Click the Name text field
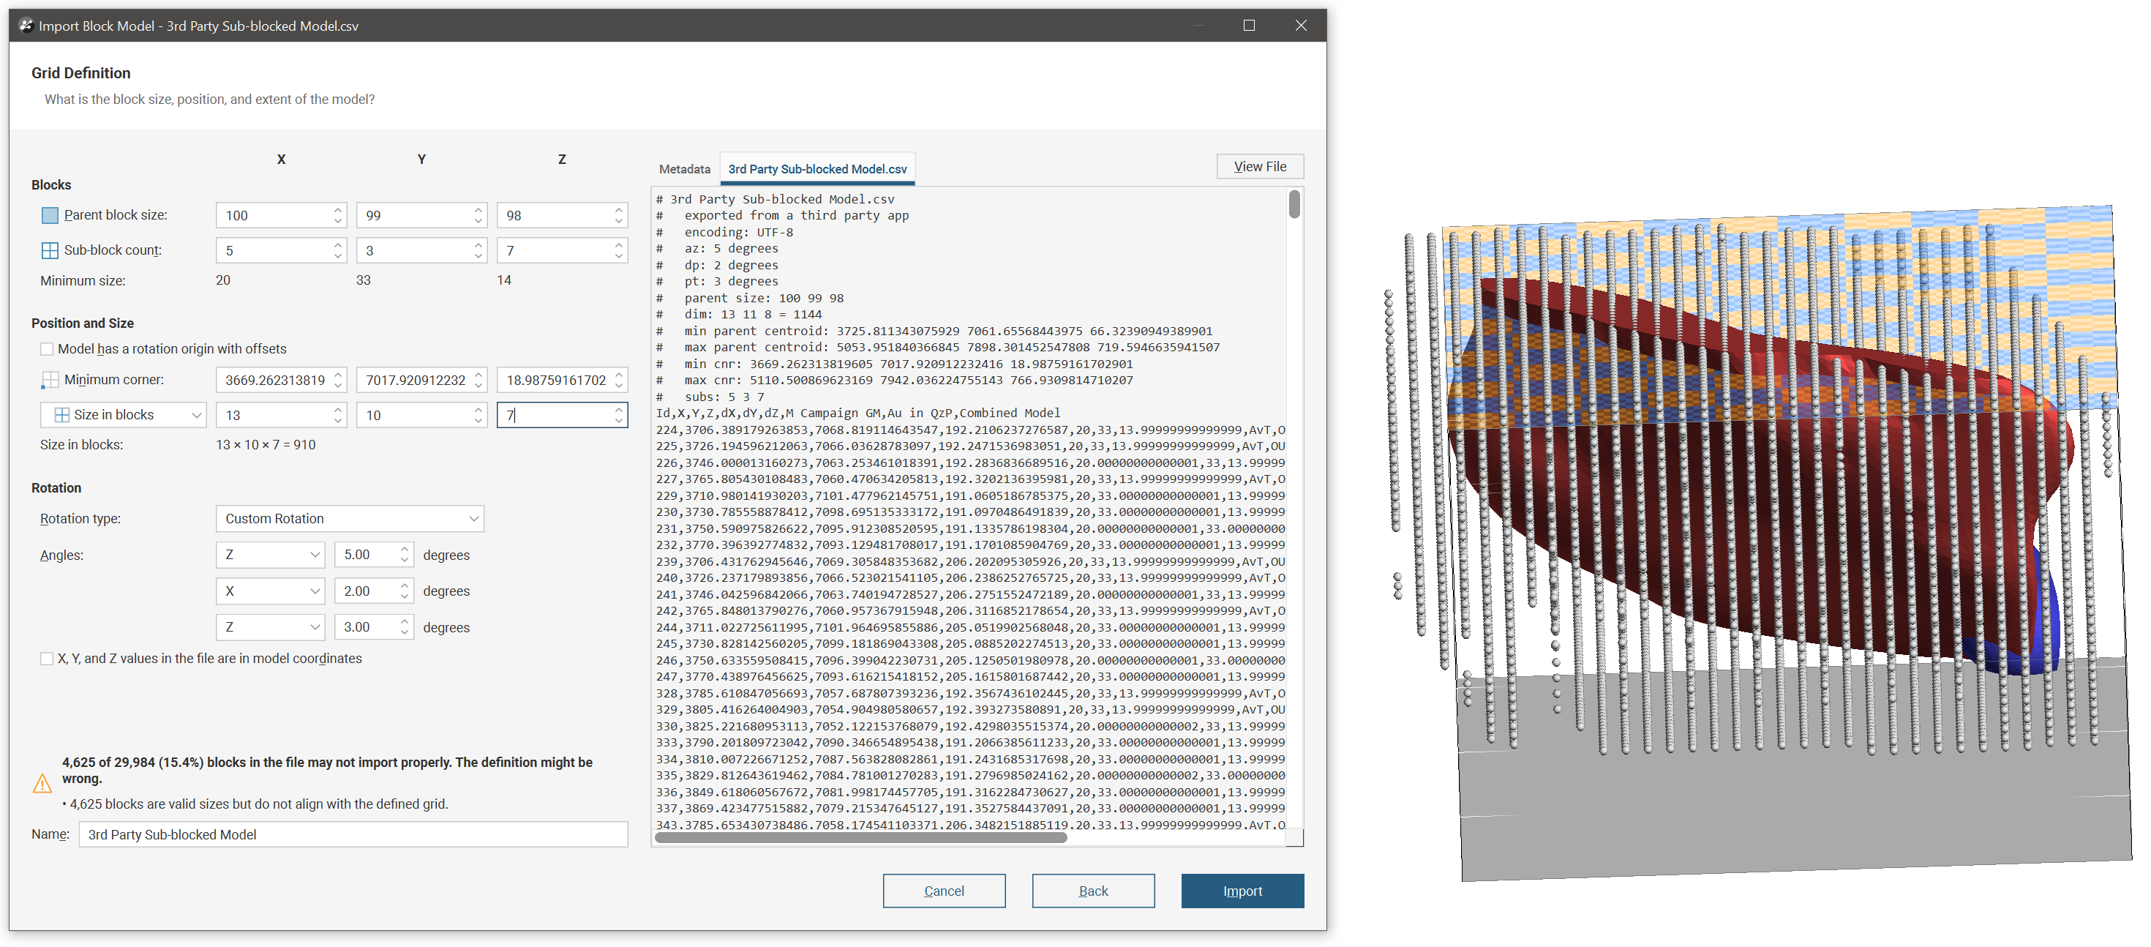This screenshot has height=947, width=2151. 353,836
